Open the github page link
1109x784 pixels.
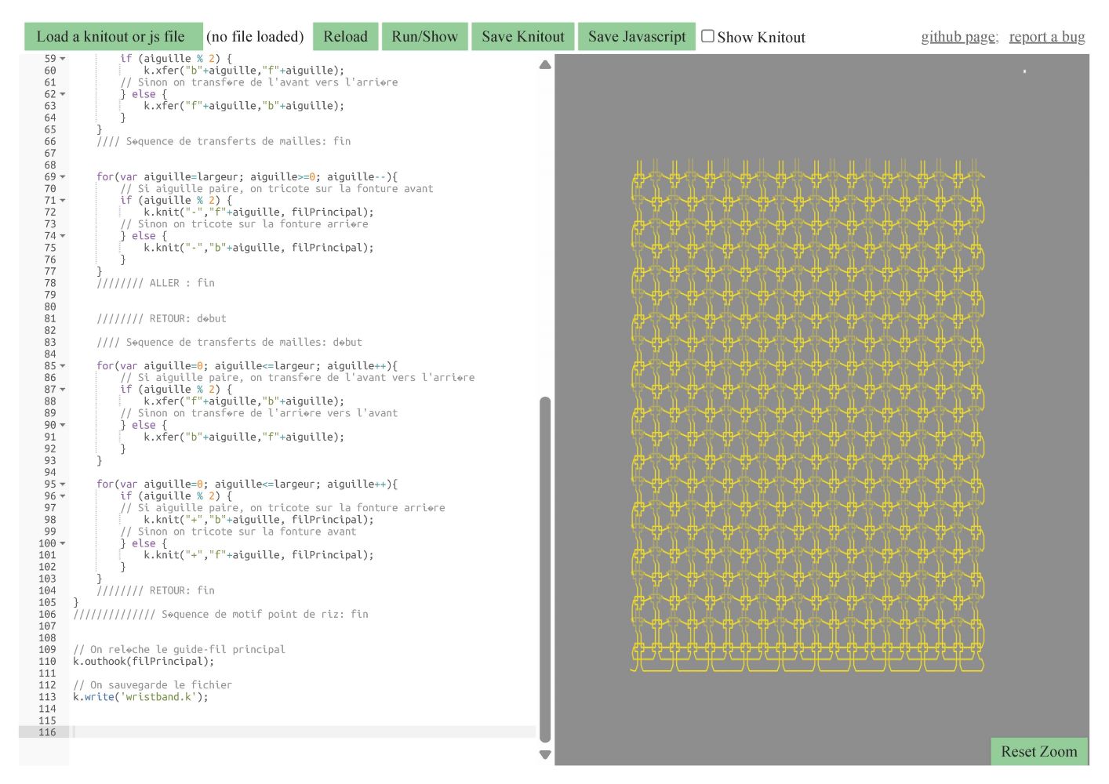[x=959, y=37]
